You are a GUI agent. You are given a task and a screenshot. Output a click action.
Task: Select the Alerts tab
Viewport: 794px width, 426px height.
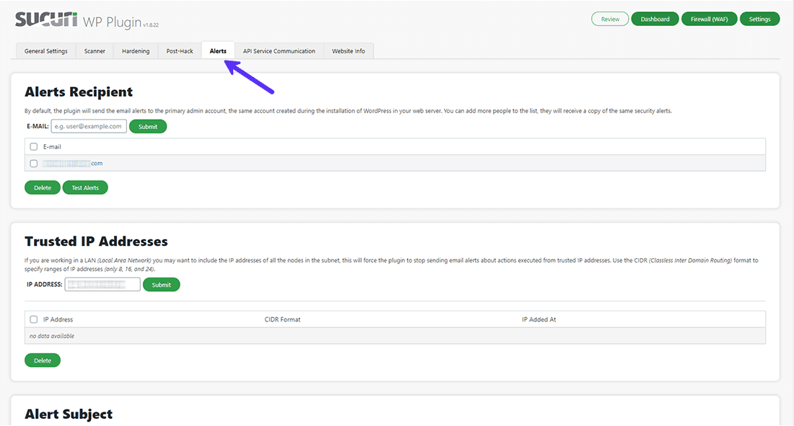(x=218, y=50)
